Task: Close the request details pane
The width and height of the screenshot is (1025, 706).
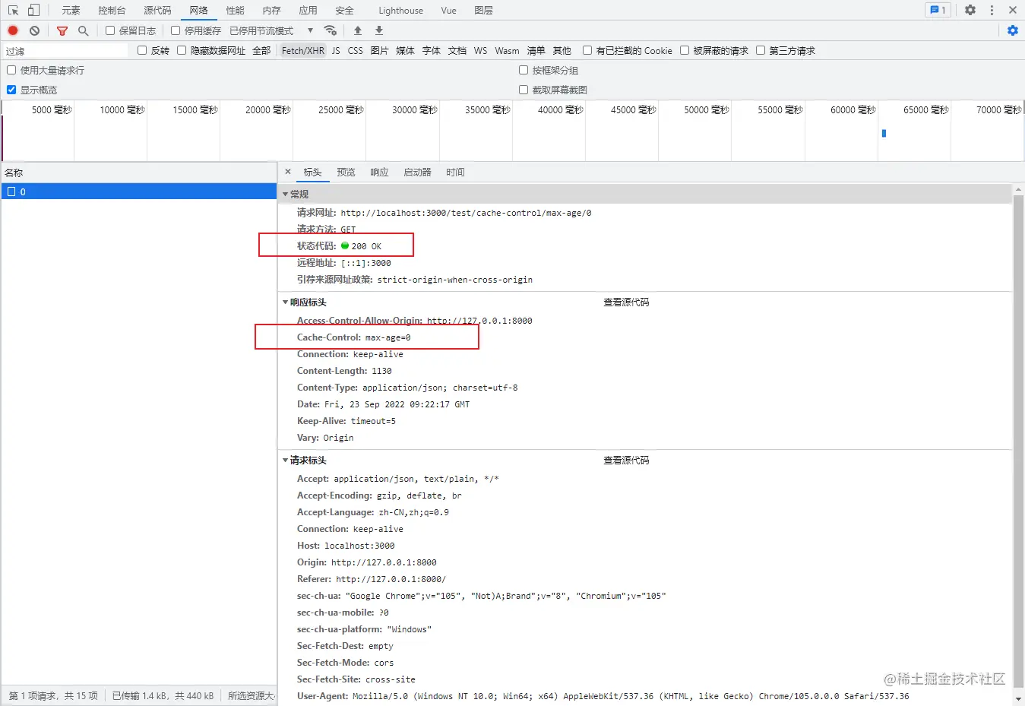Action: [x=288, y=172]
